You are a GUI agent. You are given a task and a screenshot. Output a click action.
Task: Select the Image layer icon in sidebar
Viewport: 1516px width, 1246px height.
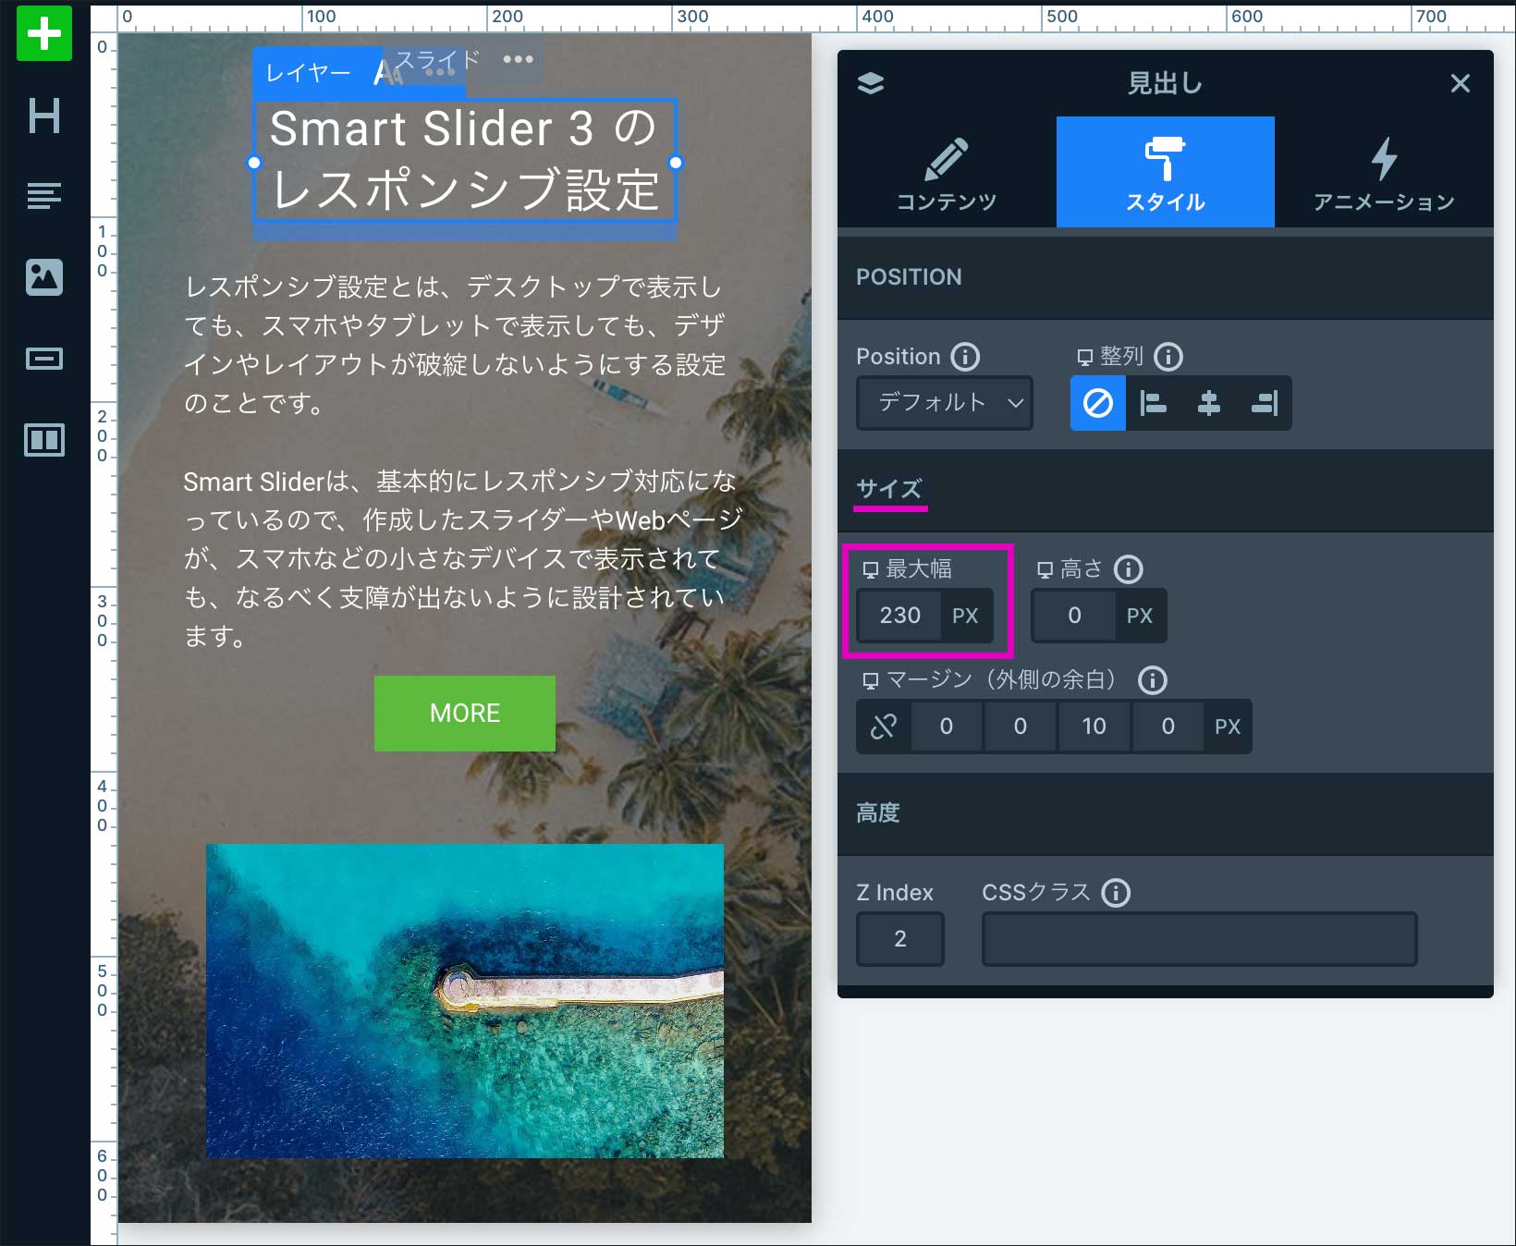point(43,277)
